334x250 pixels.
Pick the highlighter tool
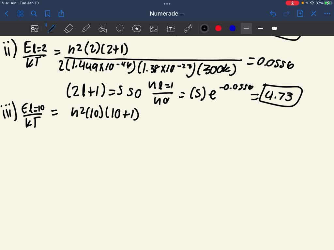pyautogui.click(x=86, y=28)
